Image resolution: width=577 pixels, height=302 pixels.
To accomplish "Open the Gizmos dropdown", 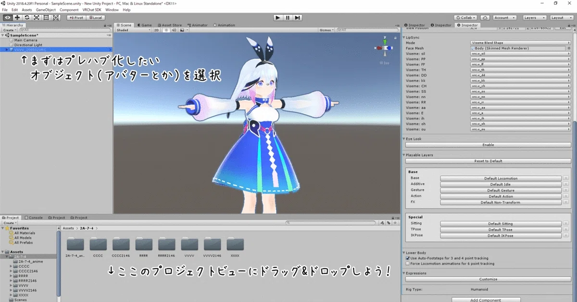I will tap(327, 30).
